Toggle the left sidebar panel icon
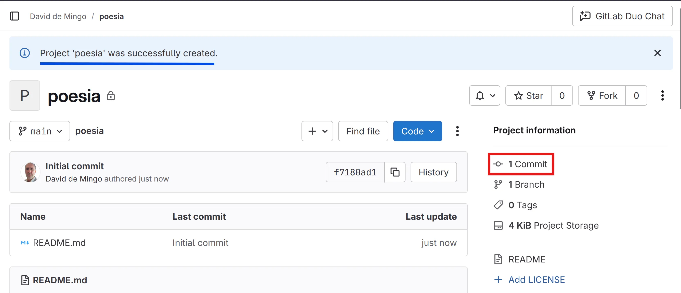Viewport: 681px width, 293px height. pyautogui.click(x=15, y=16)
